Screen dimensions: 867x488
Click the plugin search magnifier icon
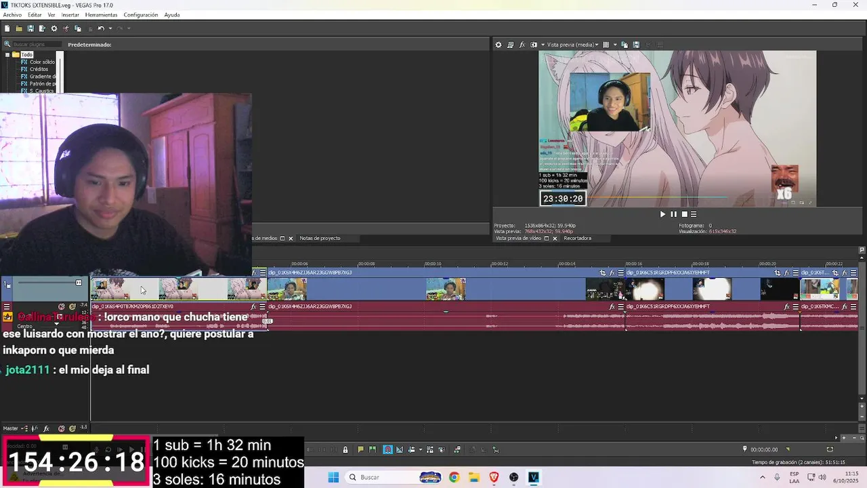tap(7, 44)
